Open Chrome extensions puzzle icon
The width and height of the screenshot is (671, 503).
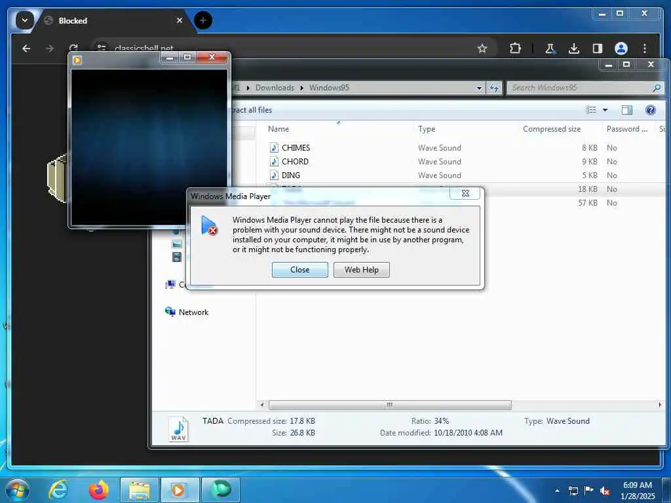515,48
